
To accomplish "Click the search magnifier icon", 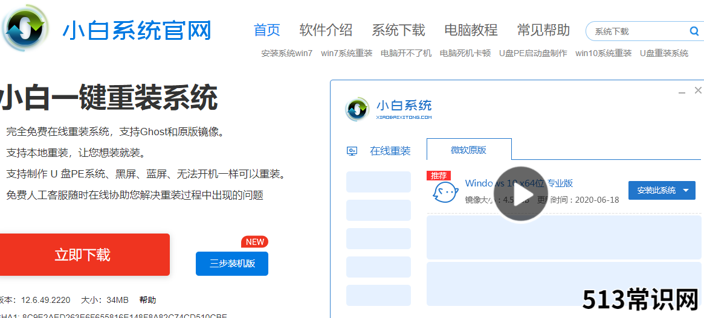I will click(x=694, y=31).
